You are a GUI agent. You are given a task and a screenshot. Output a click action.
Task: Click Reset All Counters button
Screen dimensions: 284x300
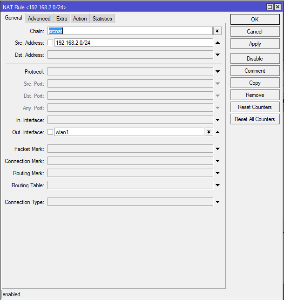click(255, 119)
